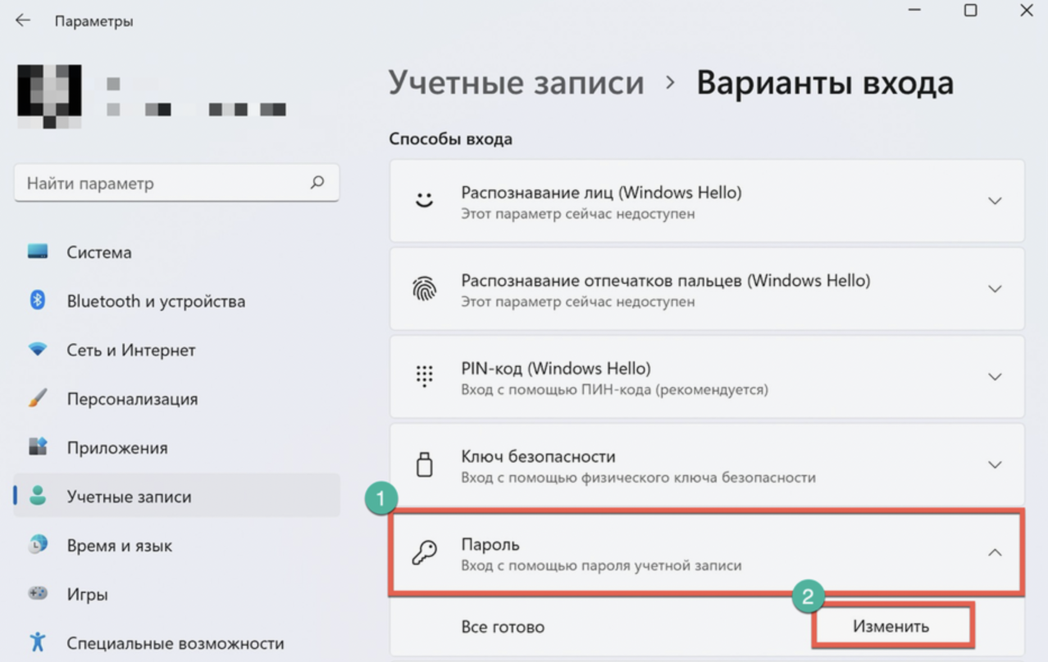Click the fingerprint recognition icon
The image size is (1048, 662).
(425, 289)
